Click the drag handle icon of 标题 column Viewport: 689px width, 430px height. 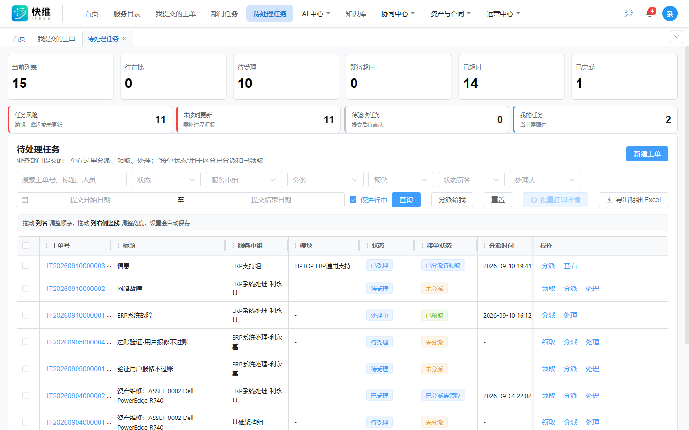118,246
